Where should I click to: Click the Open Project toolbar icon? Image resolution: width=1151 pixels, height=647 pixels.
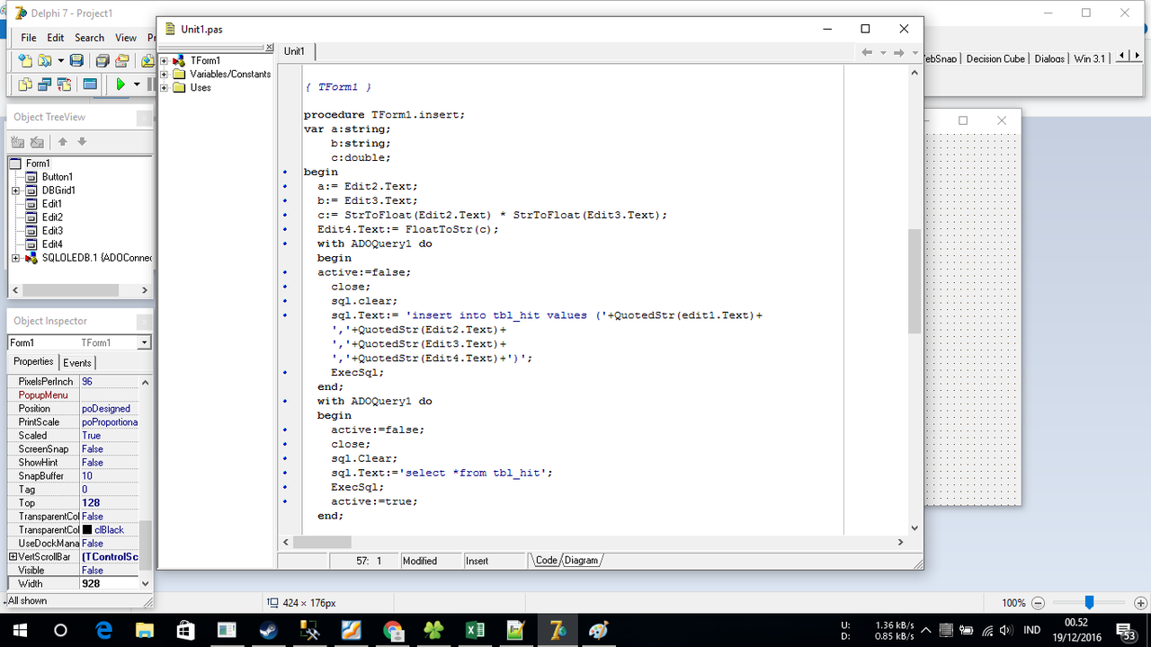point(122,60)
